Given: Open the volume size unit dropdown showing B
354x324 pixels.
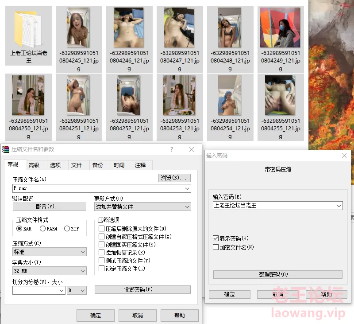Looking at the screenshot, I should tap(77, 290).
